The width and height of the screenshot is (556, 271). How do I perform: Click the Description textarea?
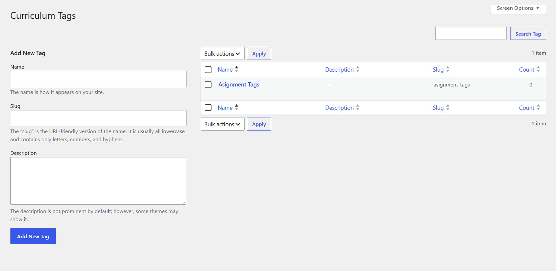(98, 181)
